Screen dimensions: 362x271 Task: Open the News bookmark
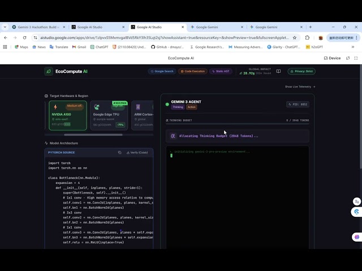39,47
